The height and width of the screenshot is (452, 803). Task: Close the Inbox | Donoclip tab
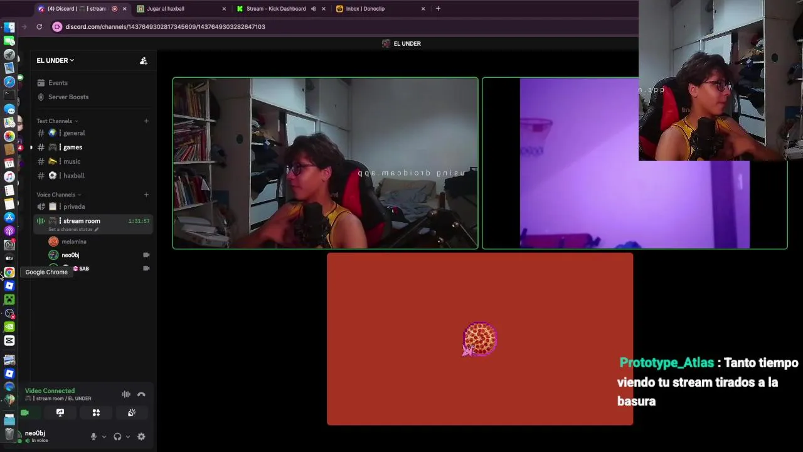(423, 9)
